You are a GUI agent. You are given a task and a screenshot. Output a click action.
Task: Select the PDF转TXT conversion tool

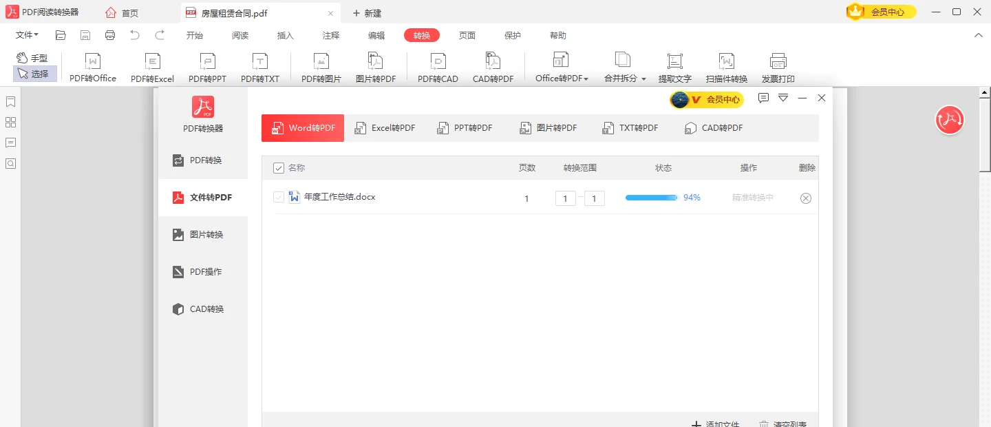260,68
